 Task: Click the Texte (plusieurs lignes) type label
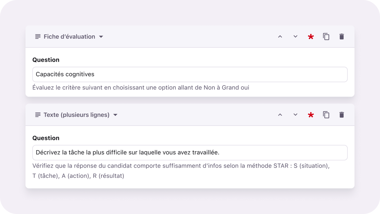76,115
